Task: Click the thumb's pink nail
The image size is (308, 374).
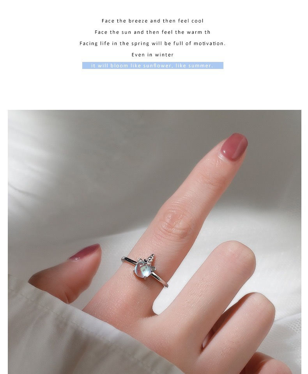Action: [85, 252]
